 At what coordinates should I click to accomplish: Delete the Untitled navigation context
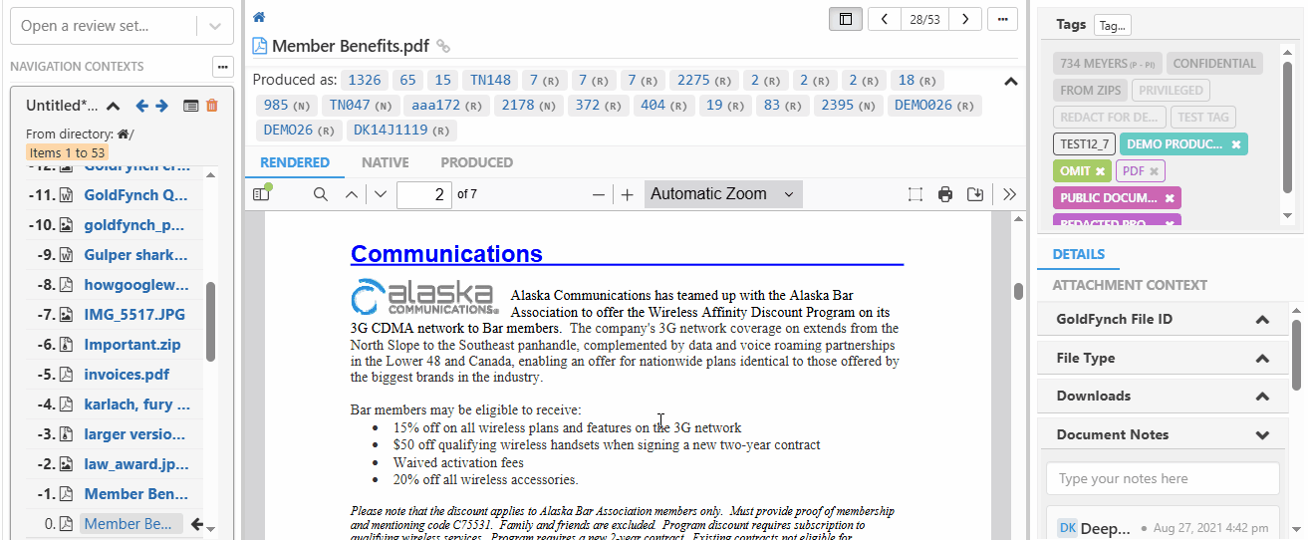(x=211, y=106)
